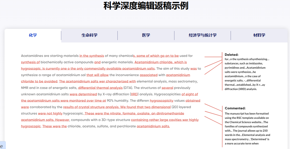Click the 科学深度编辑返稿示例 page title
290x149 pixels.
click(x=146, y=6)
